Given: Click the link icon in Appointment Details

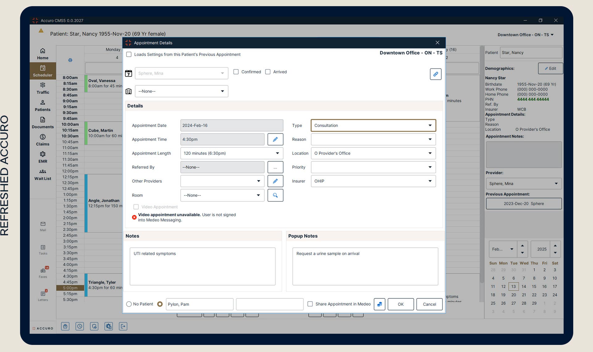Looking at the screenshot, I should point(435,74).
